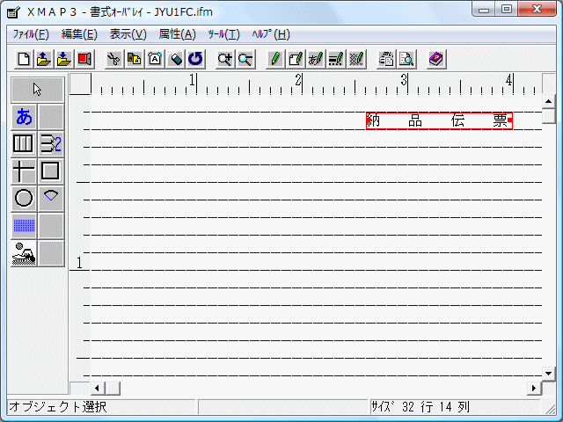Screen dimensions: 563x422
Task: Select the arc sector tool
Action: click(x=51, y=198)
